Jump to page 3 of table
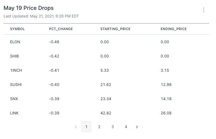This screenshot has width=216, height=139. (x=113, y=127)
